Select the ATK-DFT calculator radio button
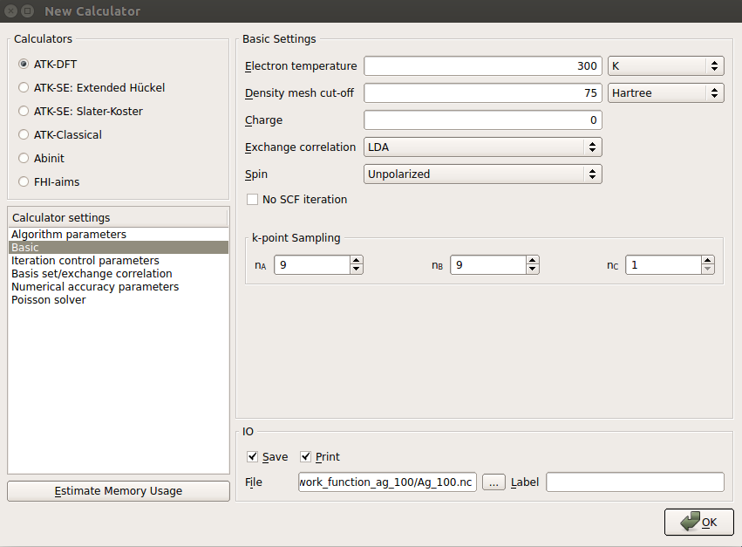Image resolution: width=742 pixels, height=547 pixels. [x=24, y=64]
